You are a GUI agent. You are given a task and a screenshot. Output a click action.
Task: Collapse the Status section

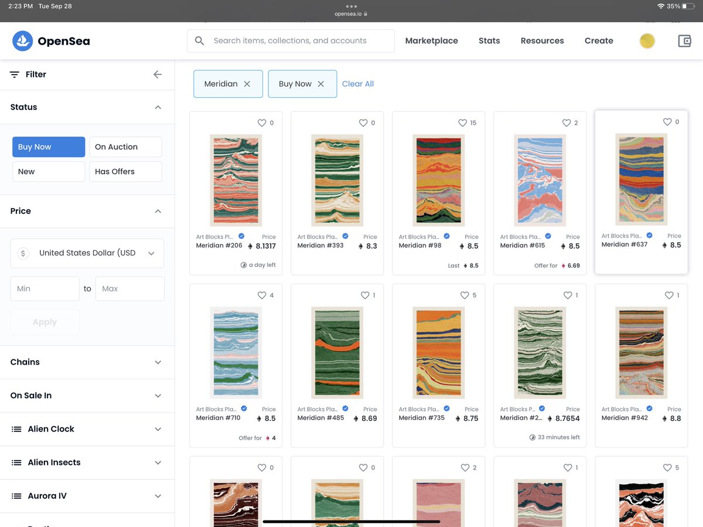tap(158, 107)
